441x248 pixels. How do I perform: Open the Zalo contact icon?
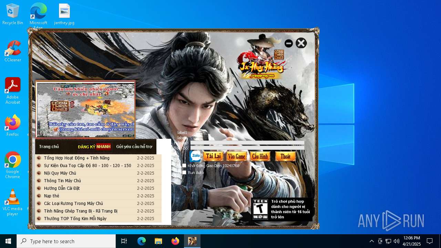click(x=195, y=156)
